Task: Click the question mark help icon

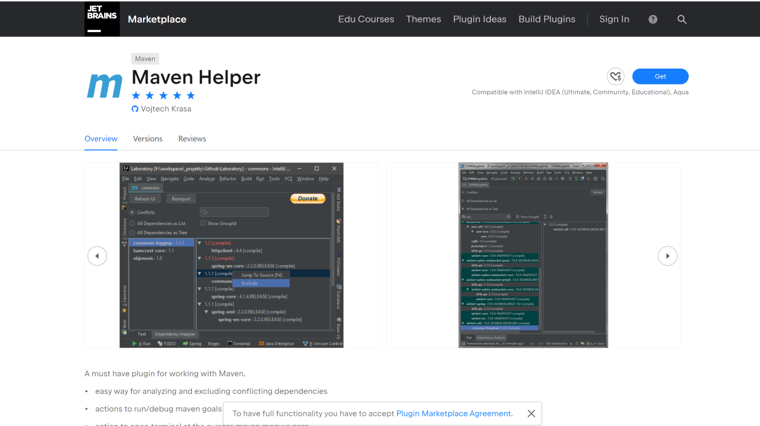Action: [652, 19]
